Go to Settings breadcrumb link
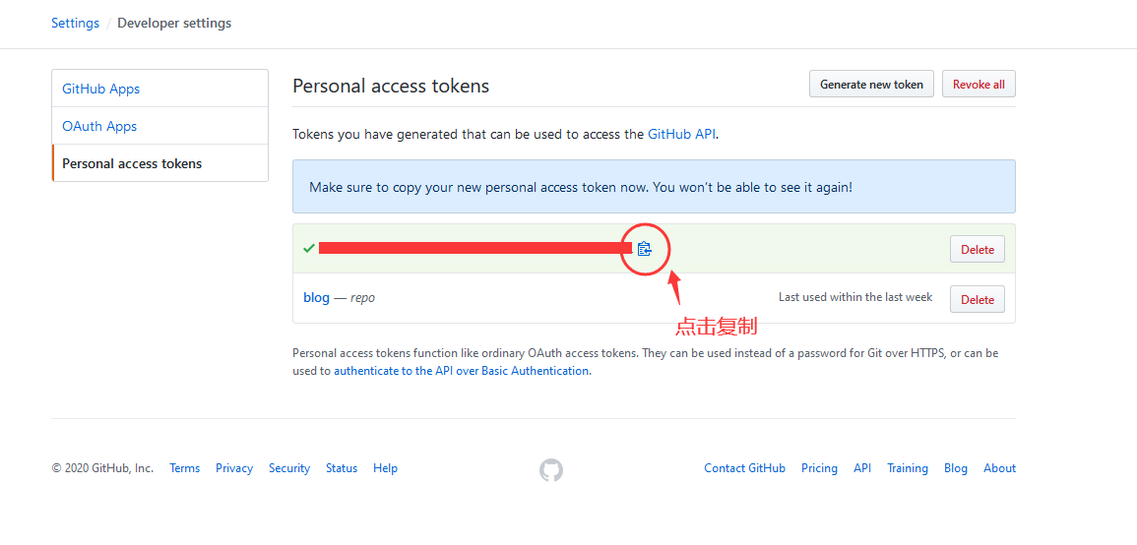 (x=75, y=23)
